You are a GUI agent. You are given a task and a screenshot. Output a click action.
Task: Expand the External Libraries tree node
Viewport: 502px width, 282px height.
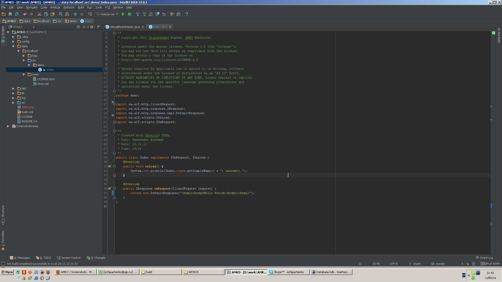click(x=8, y=126)
